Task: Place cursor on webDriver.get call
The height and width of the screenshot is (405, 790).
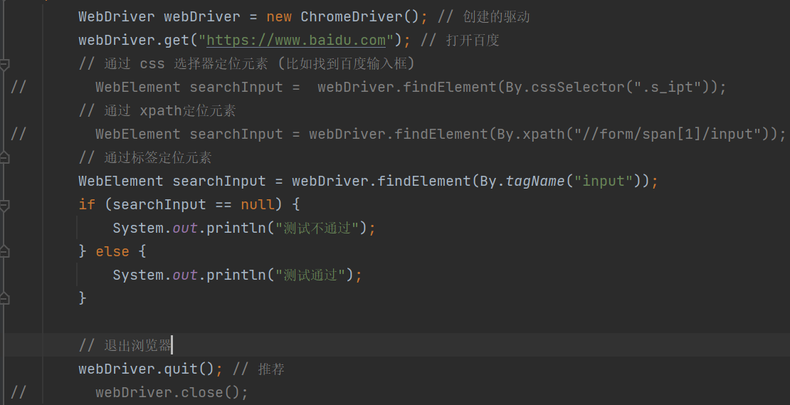Action: click(135, 40)
